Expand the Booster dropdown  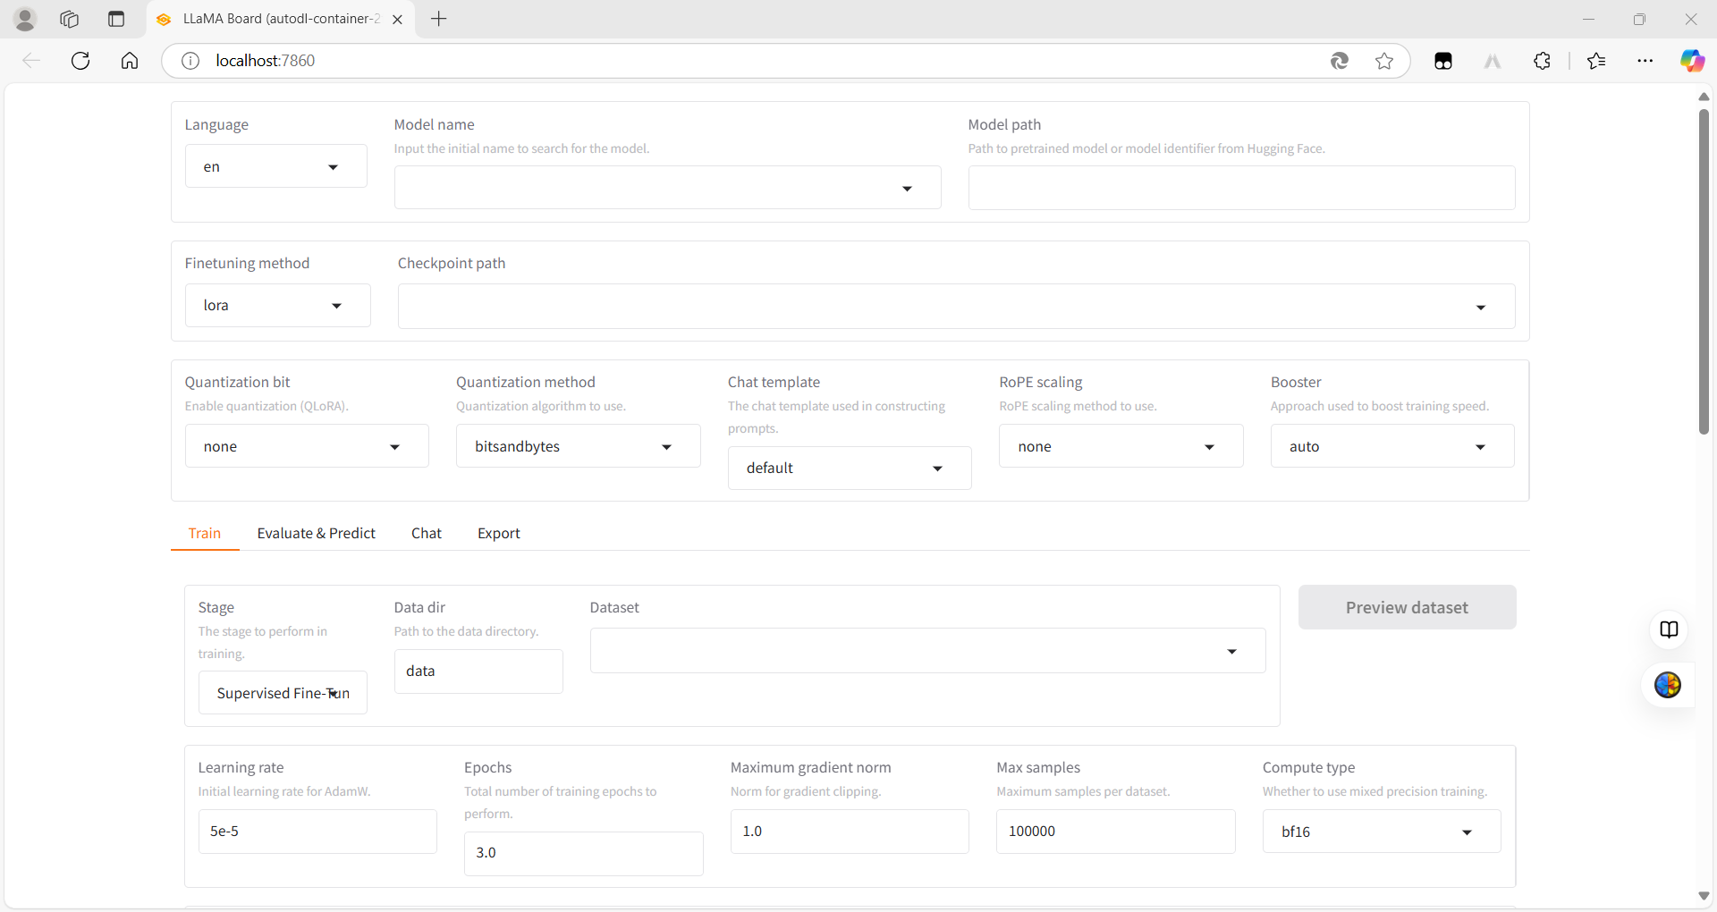pyautogui.click(x=1391, y=446)
